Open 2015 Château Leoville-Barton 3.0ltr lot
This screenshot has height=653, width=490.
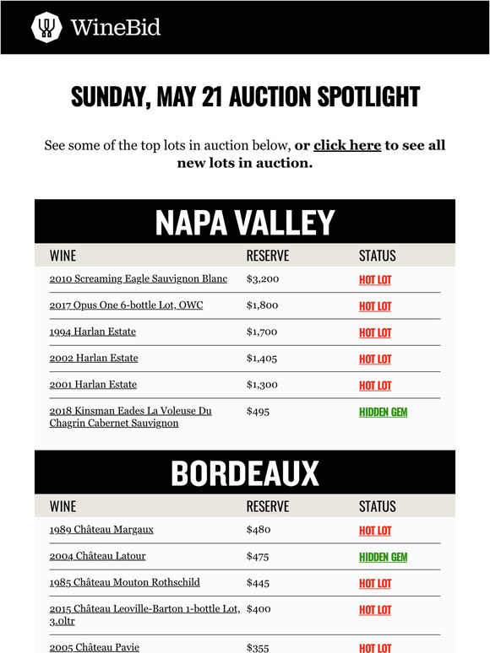(145, 615)
